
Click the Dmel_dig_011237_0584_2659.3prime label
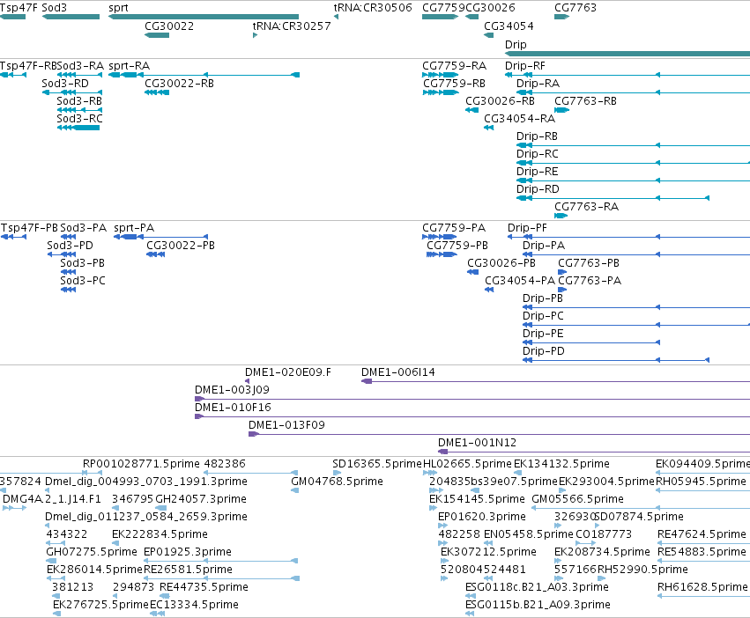coord(146,517)
